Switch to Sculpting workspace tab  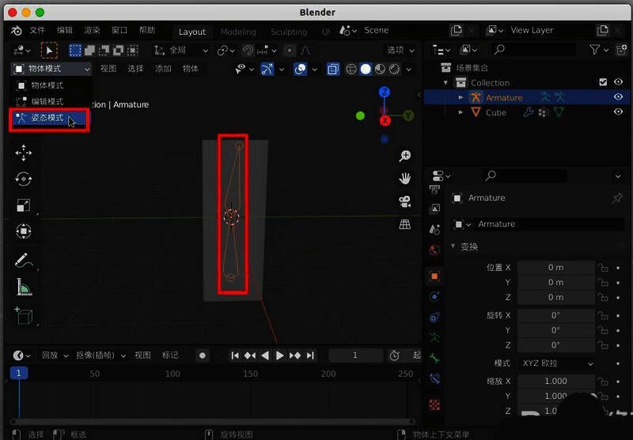pos(289,32)
